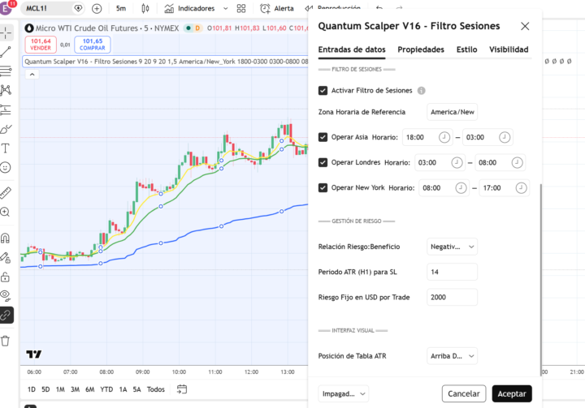Edit Periodo ATR (H1) para SL field
Viewport: 585px width, 408px height.
452,272
